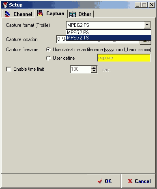Viewport: 157px width, 189px height.
Task: Select Use date/time as filename option
Action: 48,50
